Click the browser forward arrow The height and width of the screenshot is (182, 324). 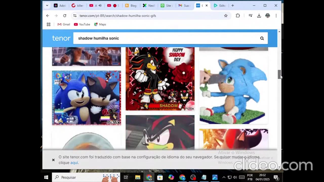point(56,16)
